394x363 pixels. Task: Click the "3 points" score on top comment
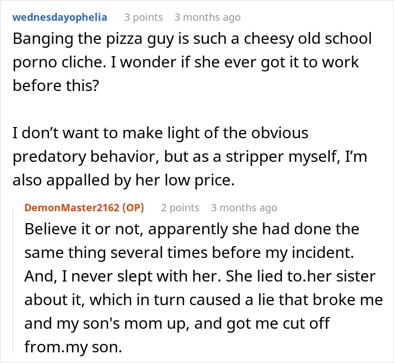[x=144, y=17]
